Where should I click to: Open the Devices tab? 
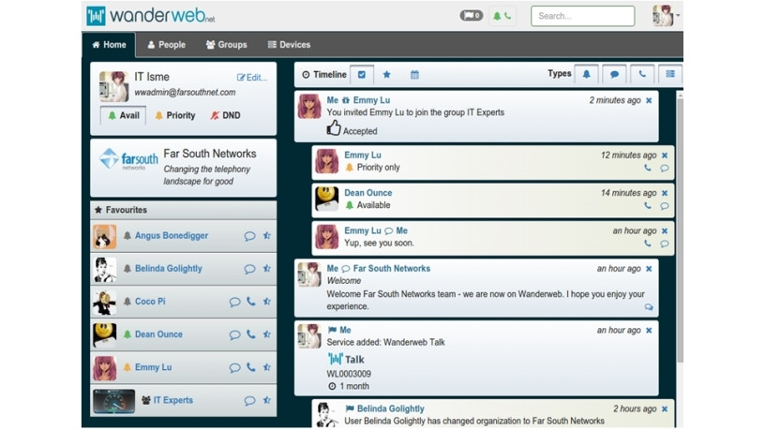click(289, 44)
